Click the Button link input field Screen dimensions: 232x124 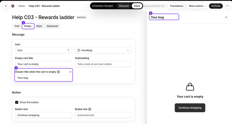[x=103, y=115]
